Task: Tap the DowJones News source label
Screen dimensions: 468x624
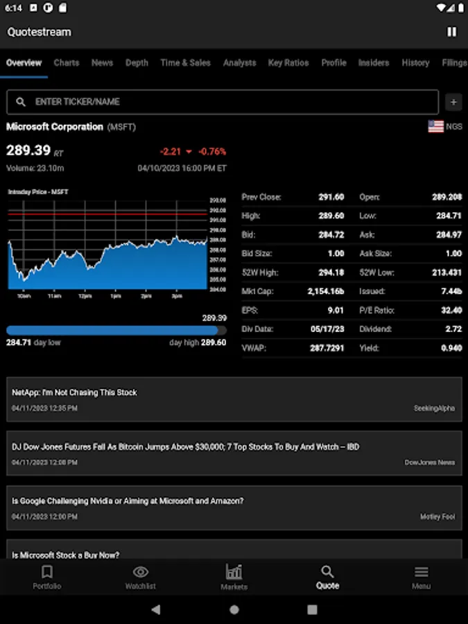Action: pyautogui.click(x=430, y=462)
